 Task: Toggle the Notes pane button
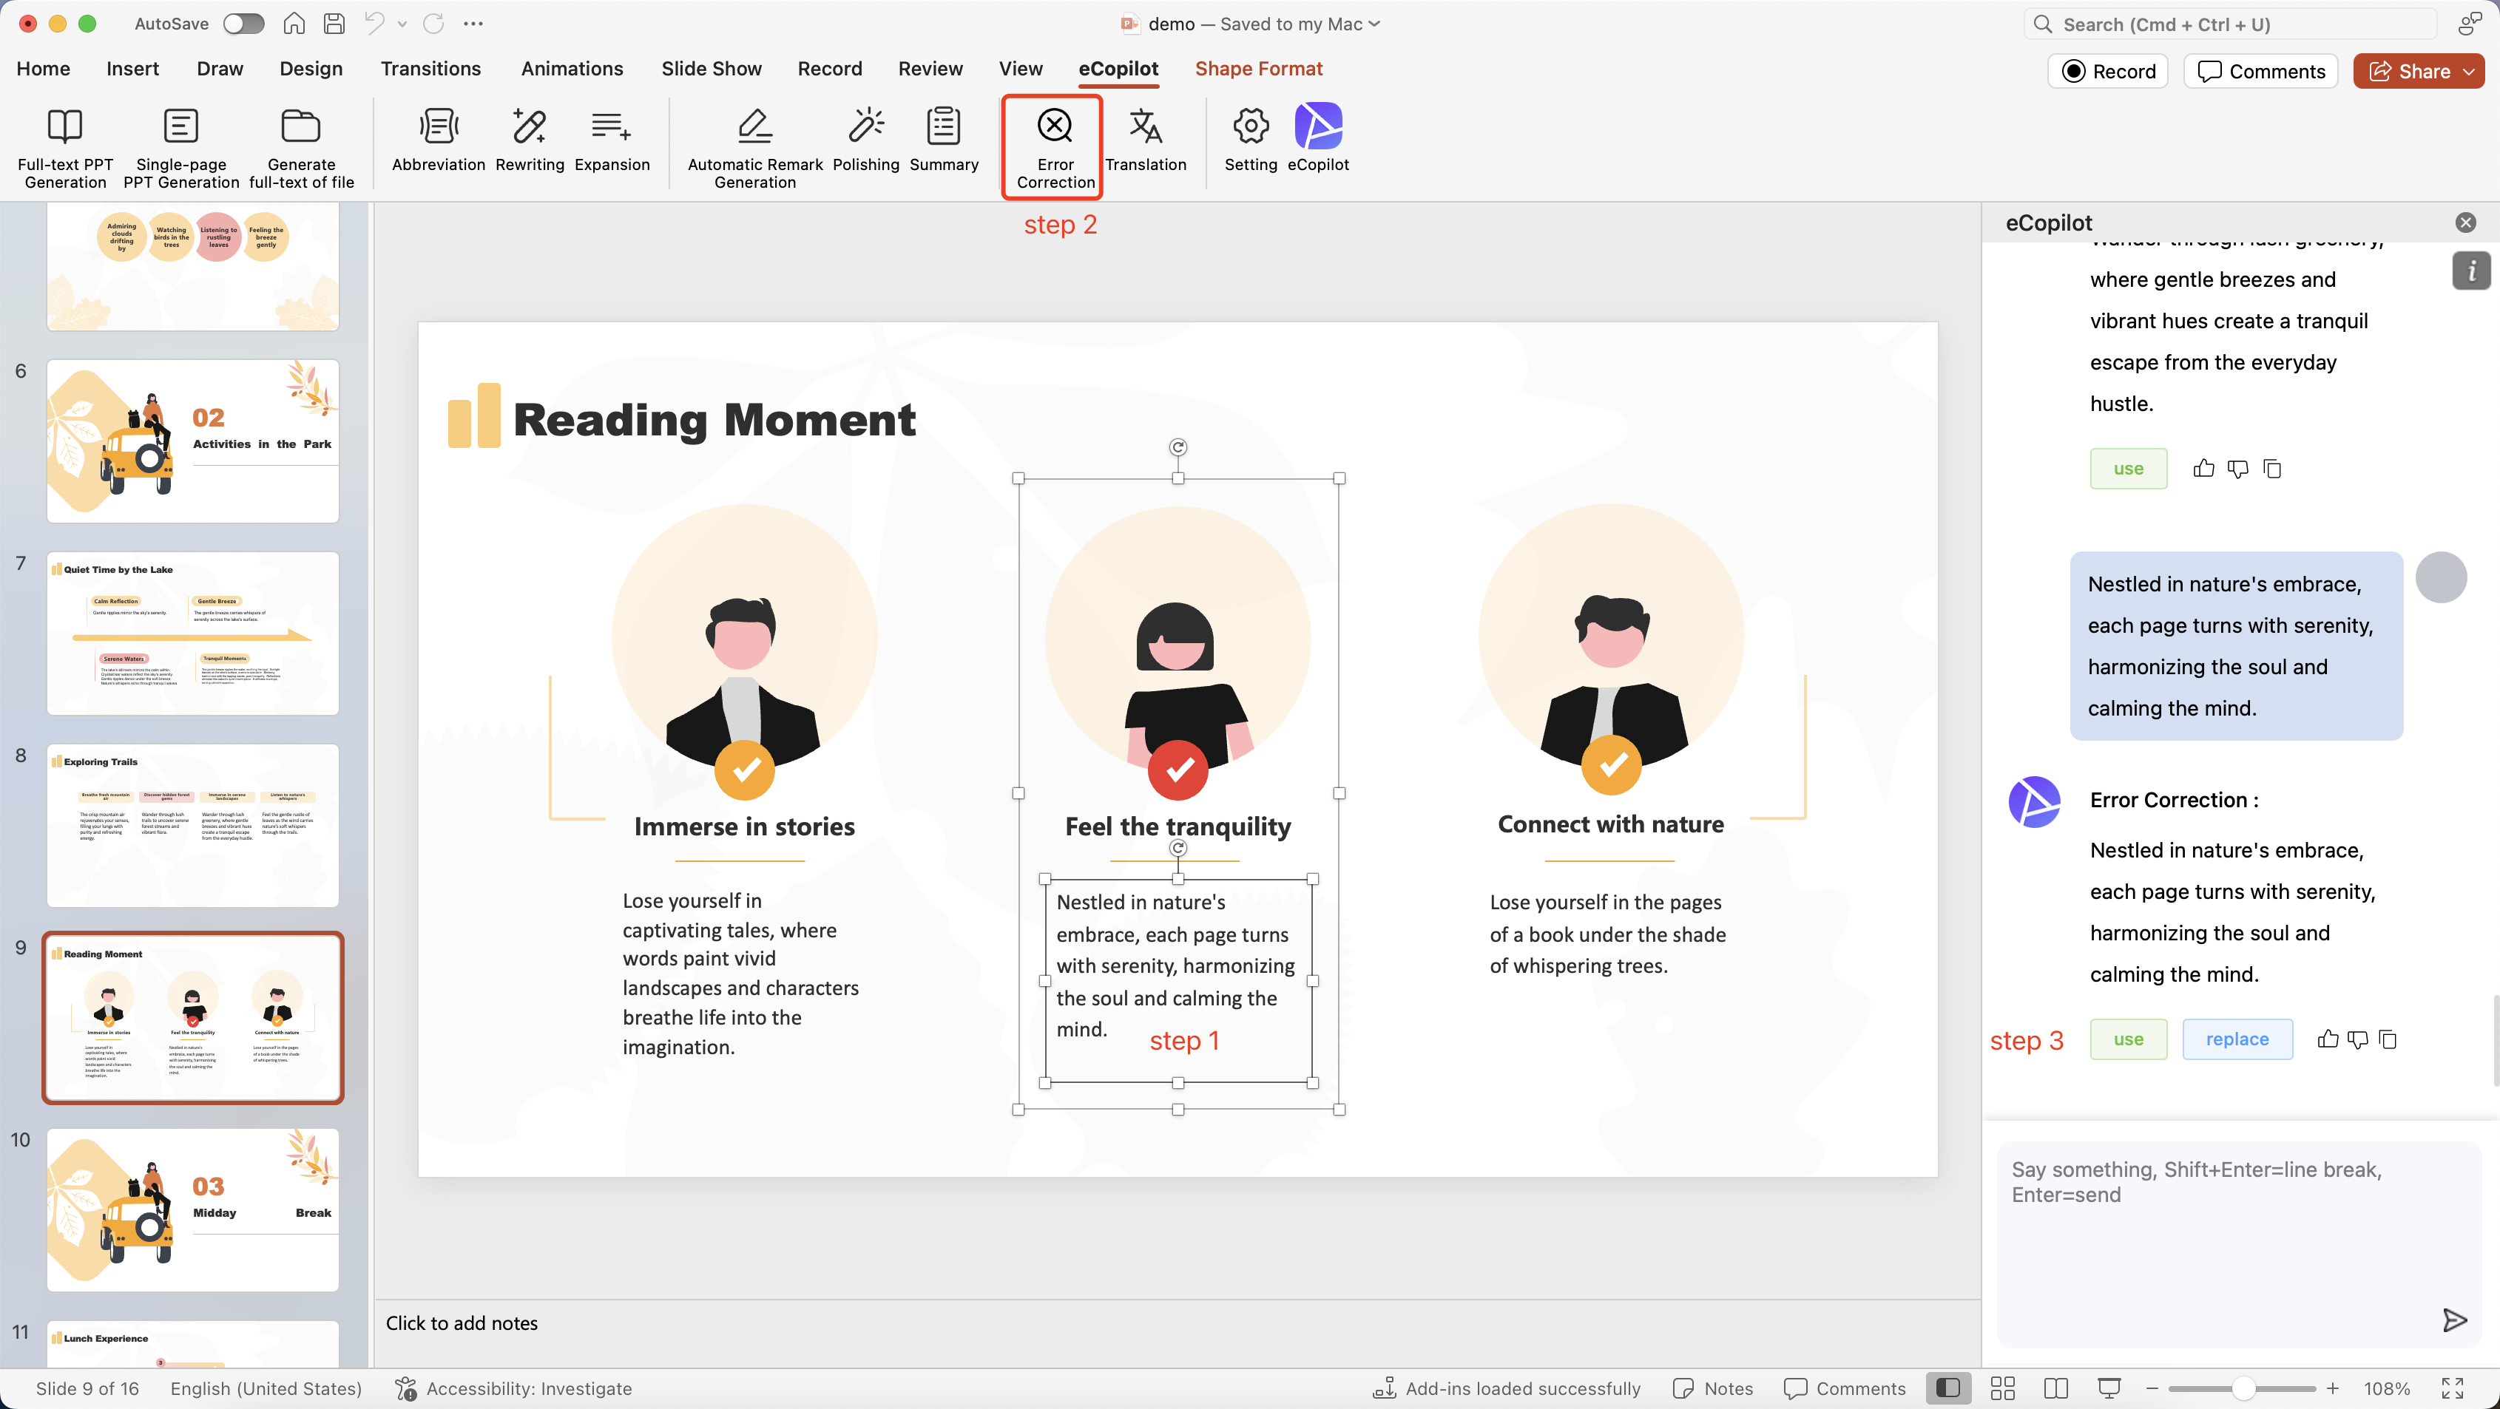coord(1713,1388)
